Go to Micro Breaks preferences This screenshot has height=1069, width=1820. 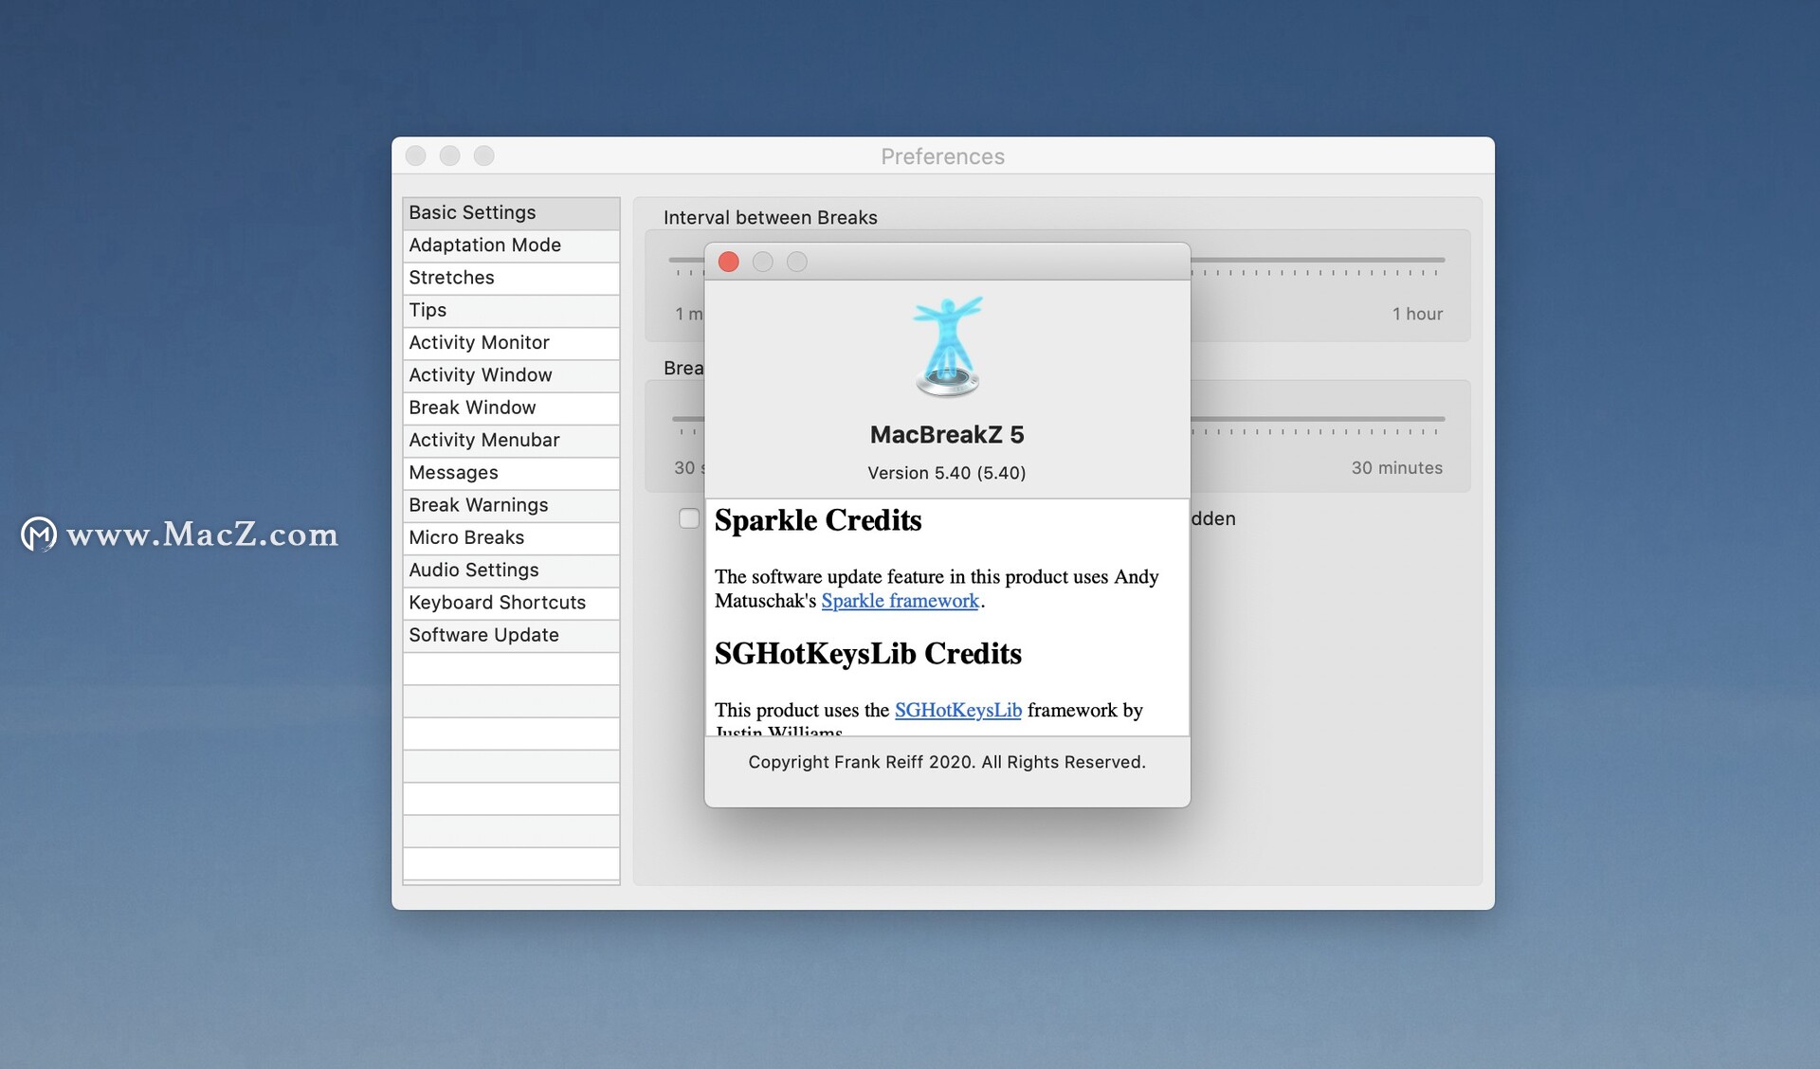511,538
